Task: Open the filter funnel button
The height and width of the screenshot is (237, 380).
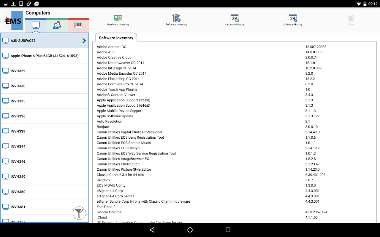Action: tap(79, 213)
